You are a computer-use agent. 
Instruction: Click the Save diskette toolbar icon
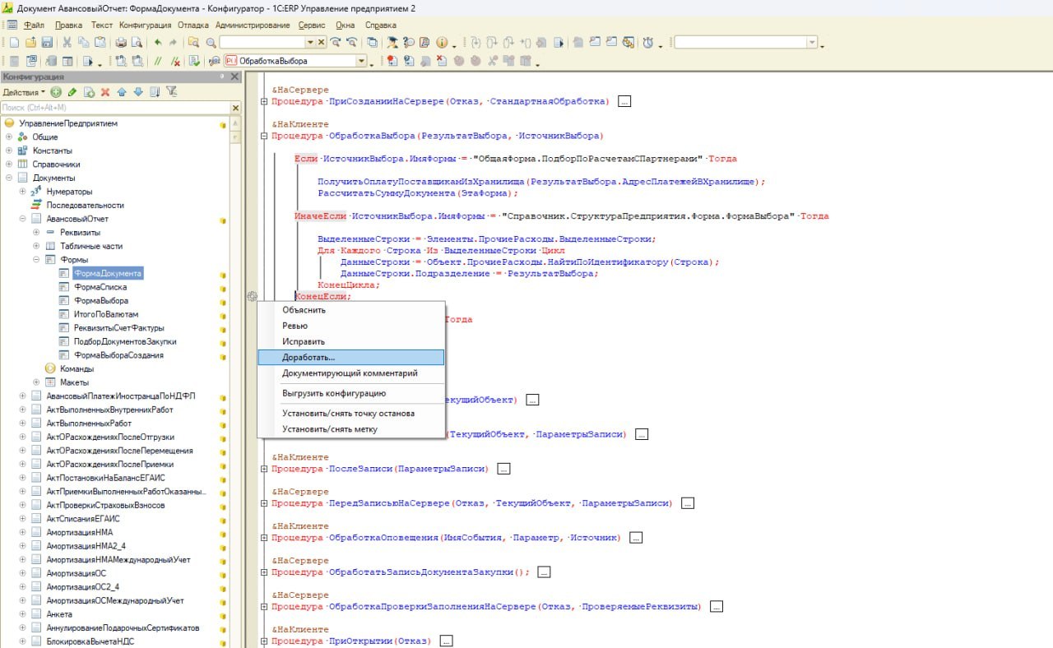click(47, 42)
